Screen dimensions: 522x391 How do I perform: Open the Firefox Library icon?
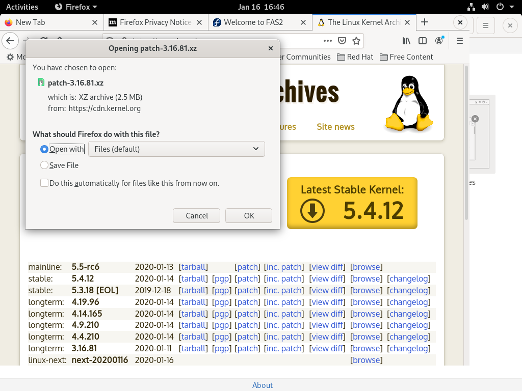click(x=406, y=41)
